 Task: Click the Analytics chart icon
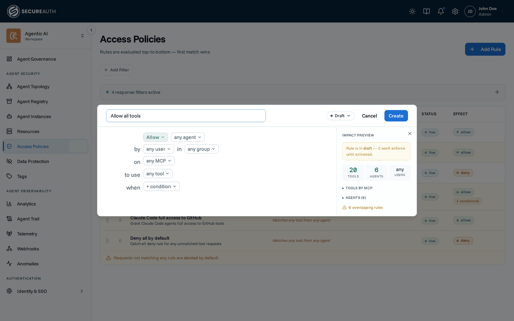tap(9, 204)
